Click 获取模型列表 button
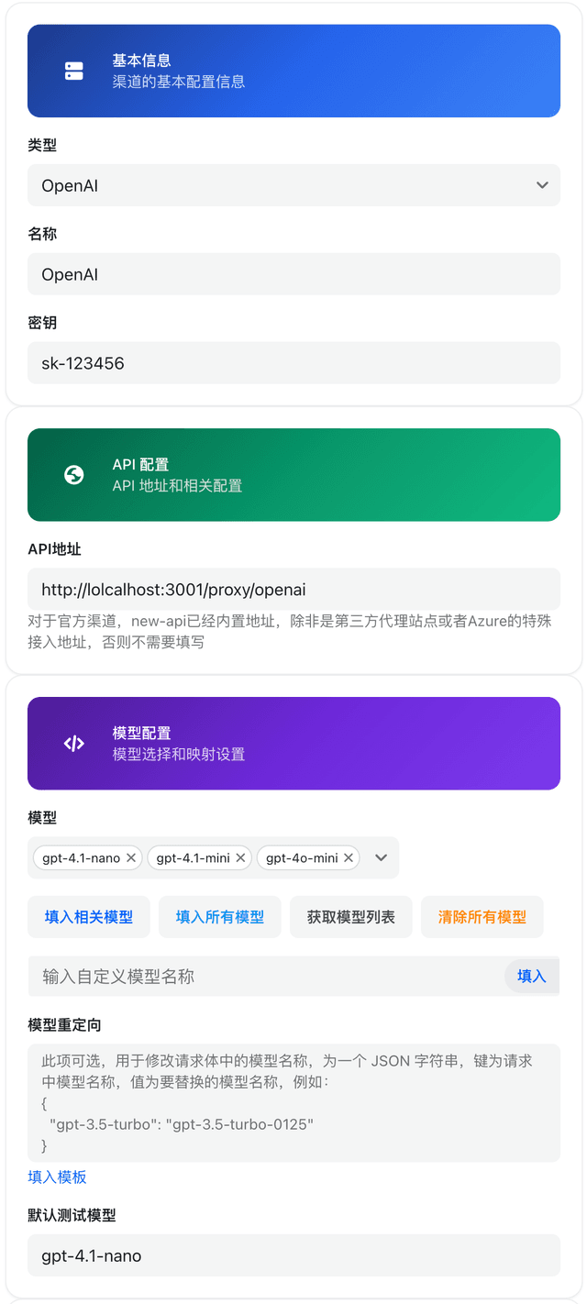Image resolution: width=587 pixels, height=1304 pixels. click(x=351, y=917)
